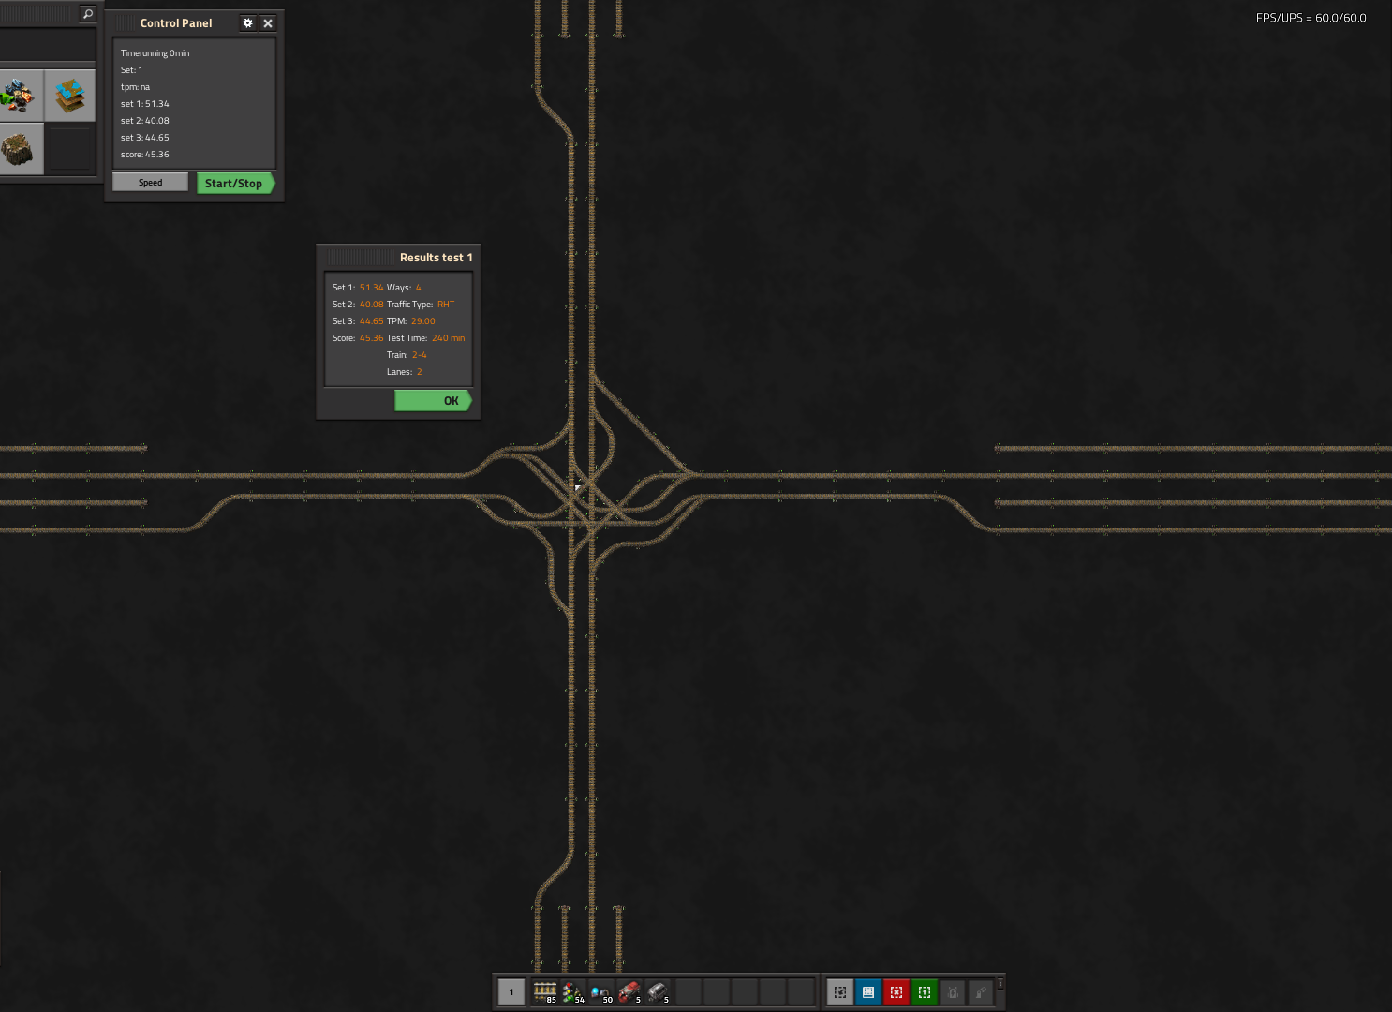Toggle the exoskeleton shortcut
Screen dimensions: 1392x1012
point(981,992)
